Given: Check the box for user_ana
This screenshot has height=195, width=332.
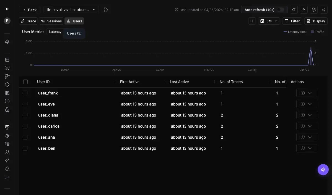Looking at the screenshot, I should [25, 137].
